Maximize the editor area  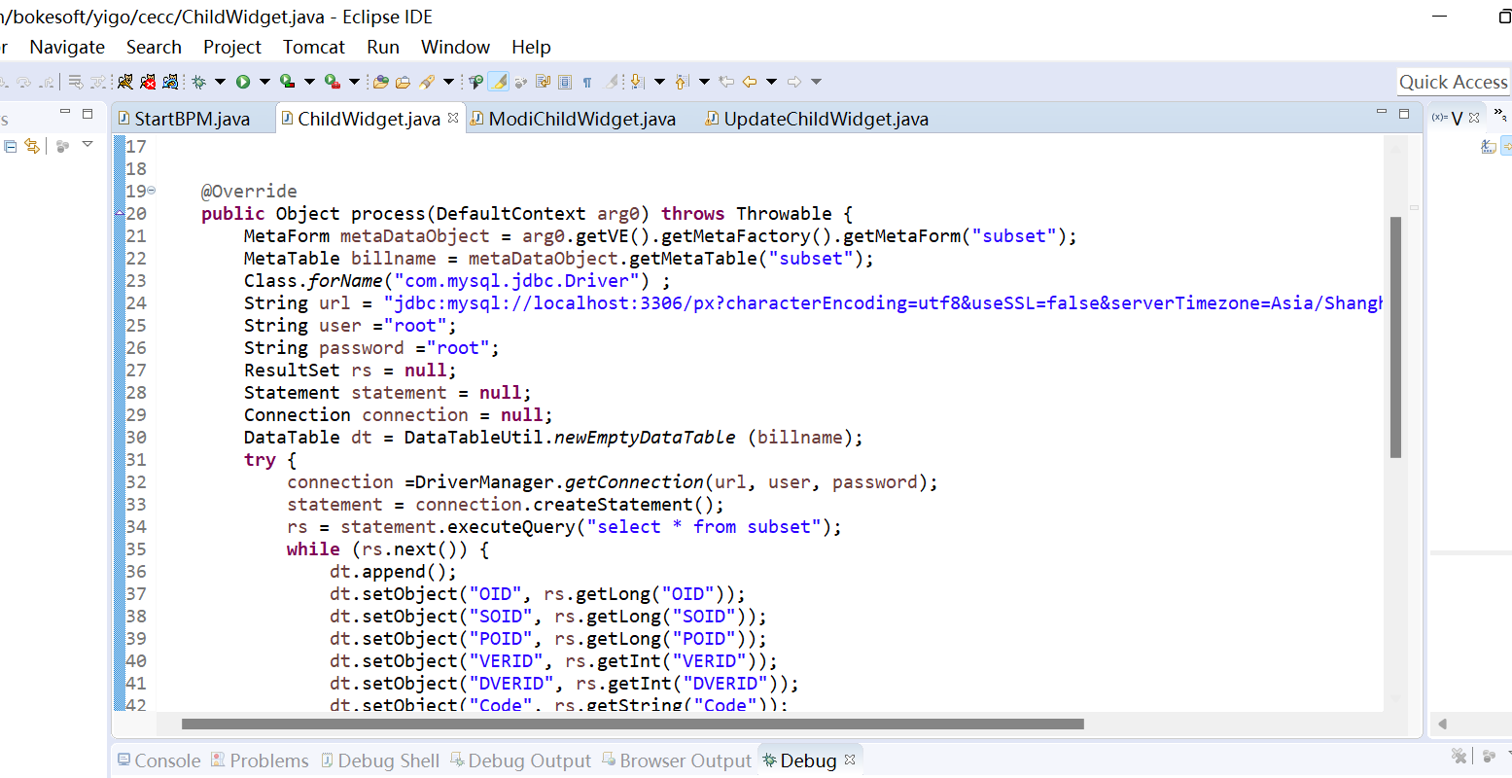(x=1404, y=114)
